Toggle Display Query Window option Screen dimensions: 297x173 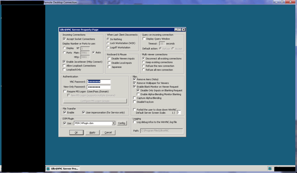click(144, 39)
